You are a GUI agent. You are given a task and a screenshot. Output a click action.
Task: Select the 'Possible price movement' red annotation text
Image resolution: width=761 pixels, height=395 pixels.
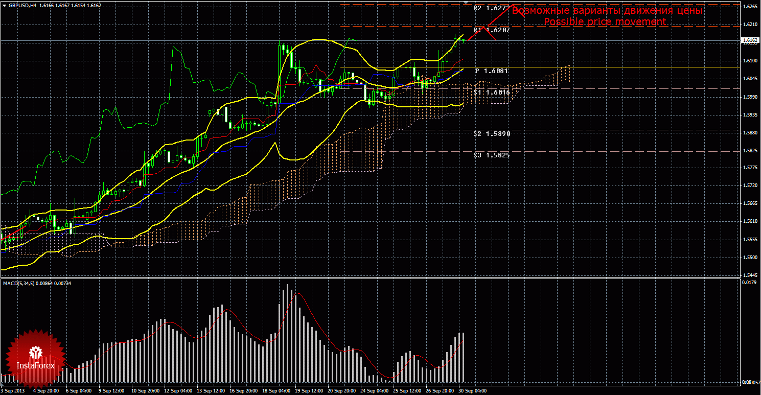[x=605, y=22]
